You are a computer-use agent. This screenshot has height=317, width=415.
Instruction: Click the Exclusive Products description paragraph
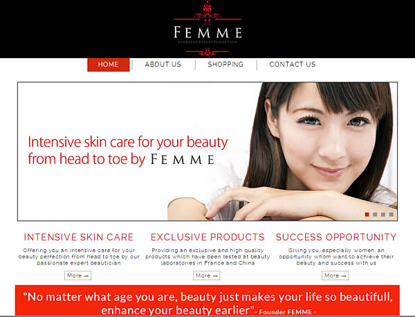tap(207, 257)
